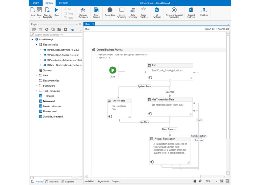The image size is (260, 185).
Task: Open User Events menu
Action: pyautogui.click(x=144, y=13)
